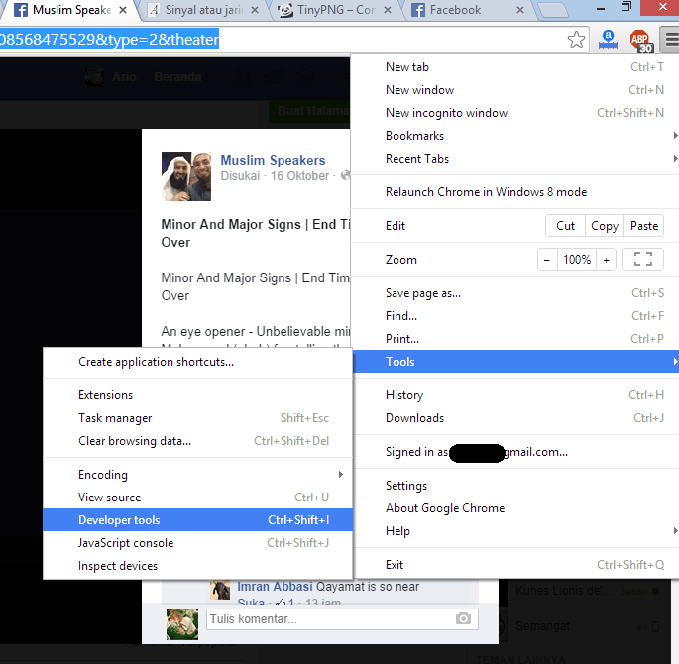Screen dimensions: 679x664
Task: Click the AdBlock Plus extension icon
Action: (x=641, y=40)
